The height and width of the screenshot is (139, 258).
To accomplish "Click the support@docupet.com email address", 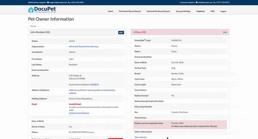I will pos(58,3).
